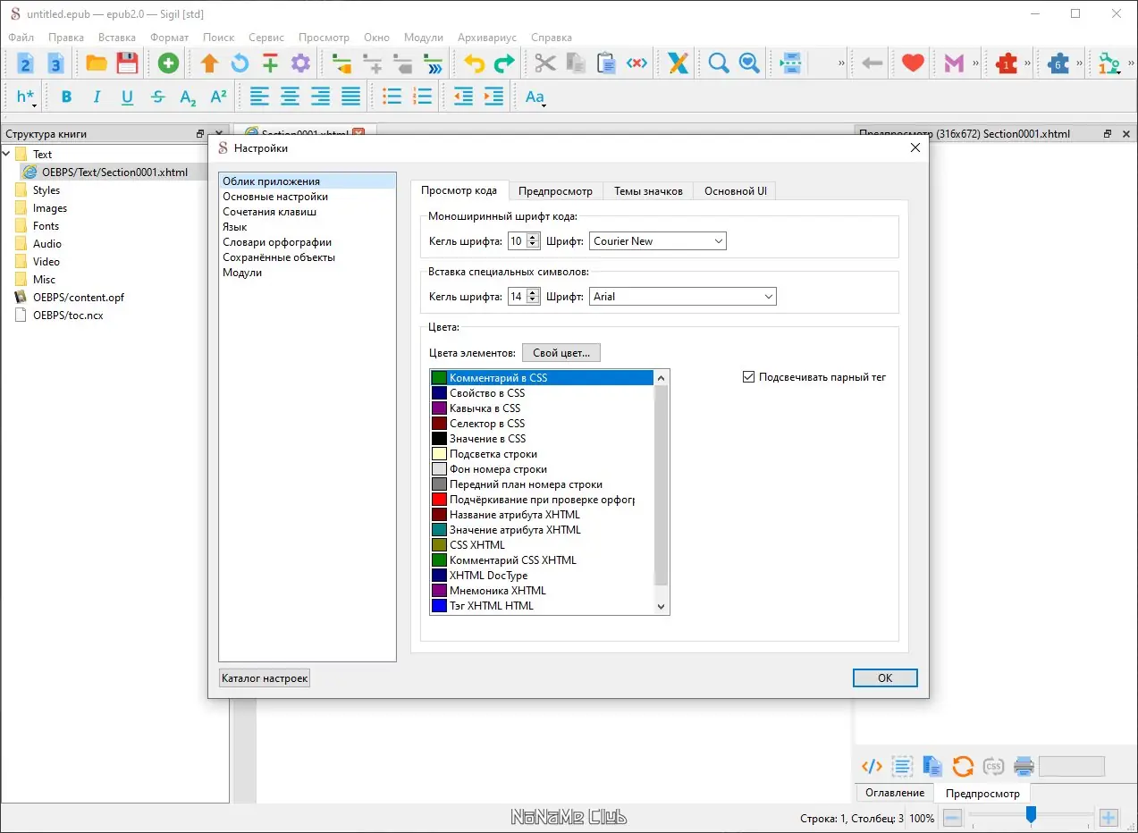Apply subscript with the A2 icon
The image size is (1138, 833).
188,97
